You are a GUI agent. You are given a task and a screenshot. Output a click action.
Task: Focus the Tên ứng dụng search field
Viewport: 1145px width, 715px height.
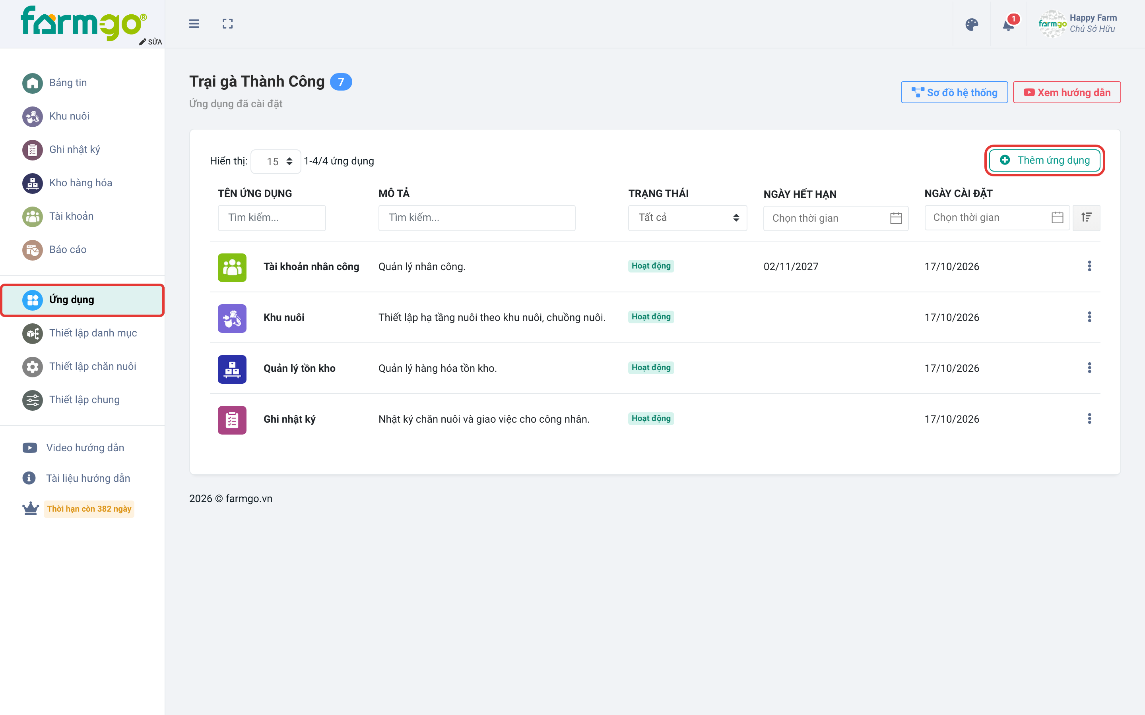click(x=272, y=218)
